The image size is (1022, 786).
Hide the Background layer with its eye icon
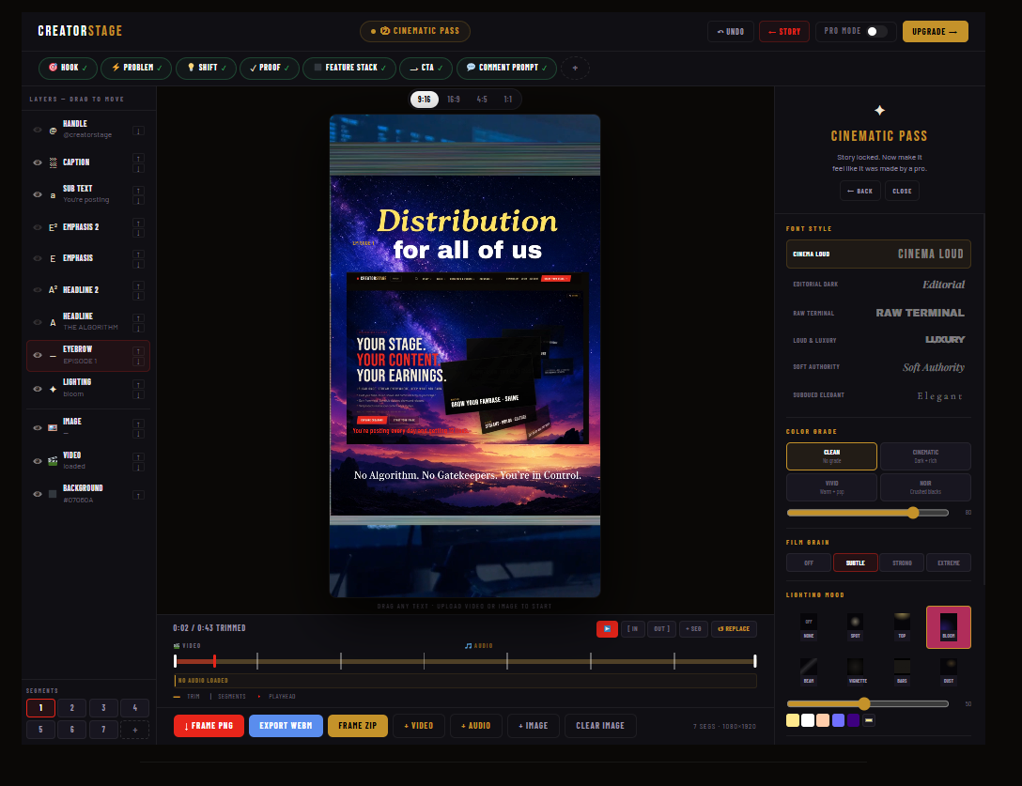(x=38, y=494)
